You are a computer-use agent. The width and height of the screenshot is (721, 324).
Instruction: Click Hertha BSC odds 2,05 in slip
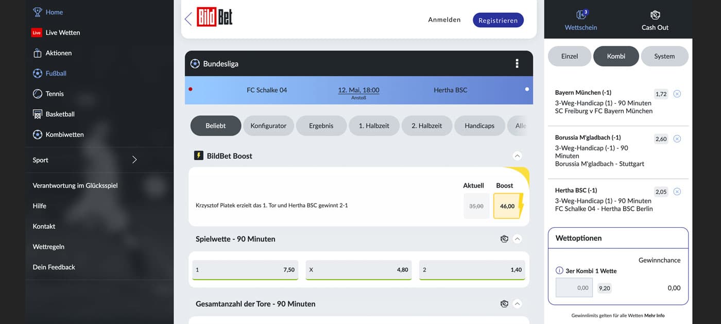pyautogui.click(x=661, y=192)
